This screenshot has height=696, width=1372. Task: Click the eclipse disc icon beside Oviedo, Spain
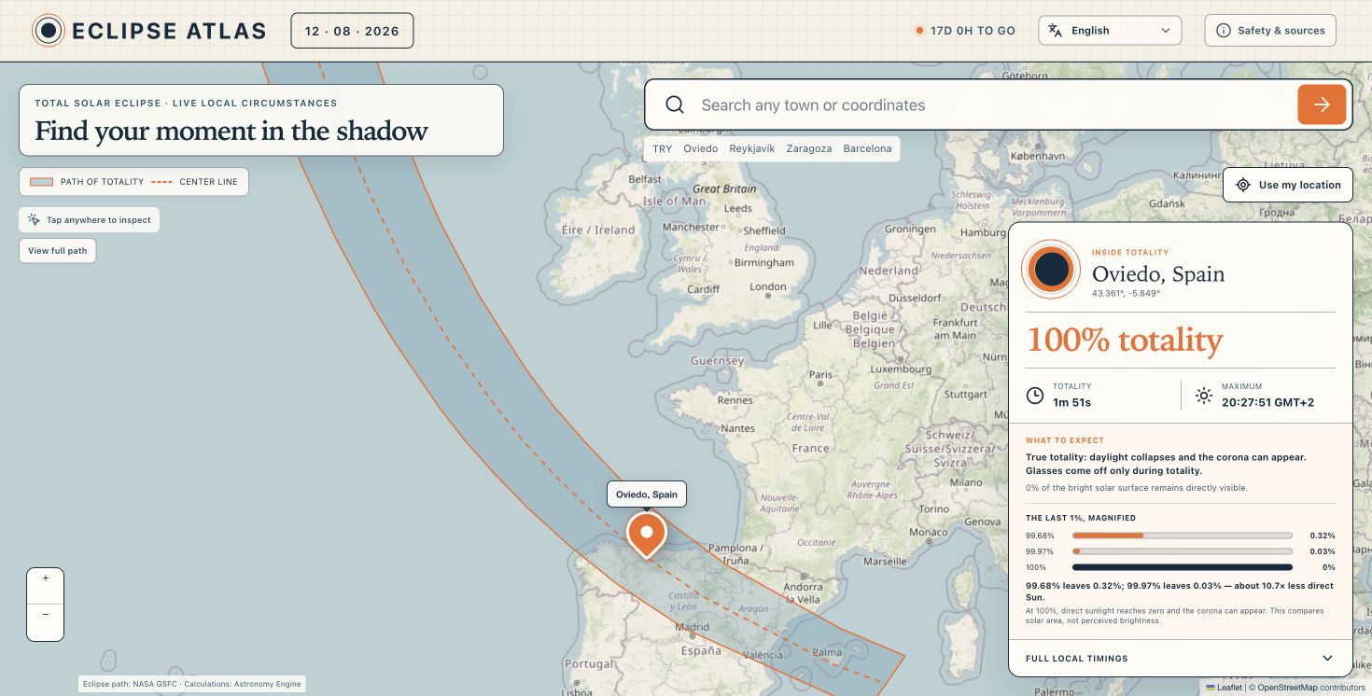(x=1051, y=269)
